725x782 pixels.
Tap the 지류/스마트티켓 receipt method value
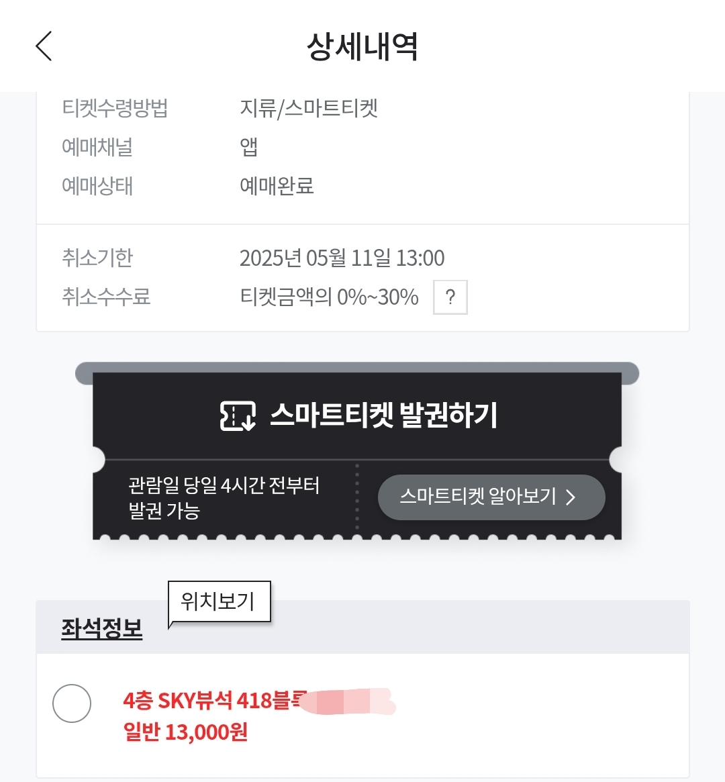(x=309, y=108)
